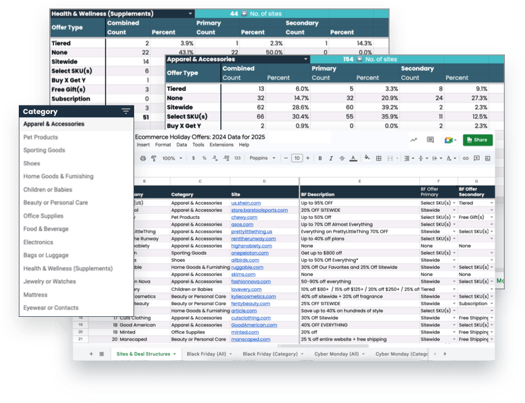The image size is (525, 403).
Task: Expand the Apparel & Accessories table dropdown
Action: [x=305, y=59]
